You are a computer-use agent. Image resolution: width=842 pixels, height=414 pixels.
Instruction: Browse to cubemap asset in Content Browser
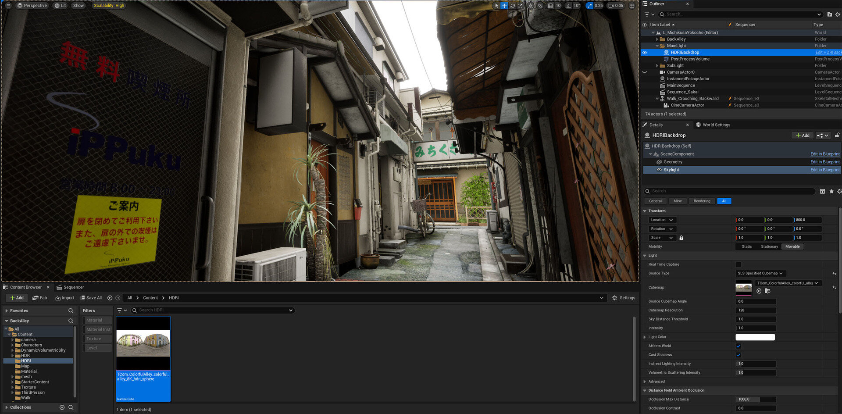(x=767, y=291)
